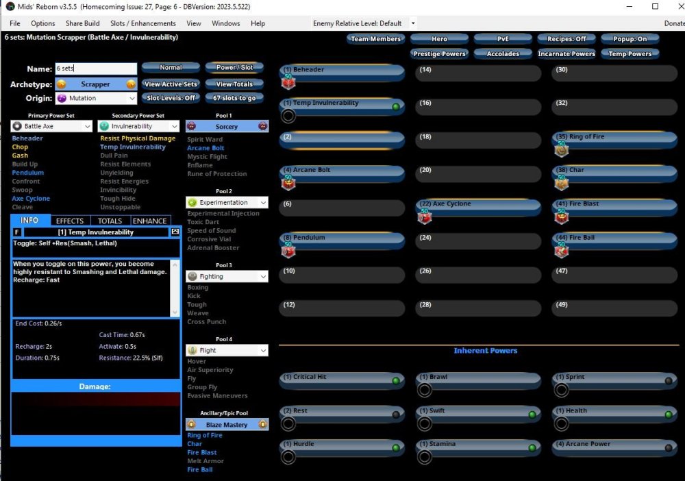The image size is (685, 481).
Task: Switch to the TOTALS tab
Action: click(110, 221)
